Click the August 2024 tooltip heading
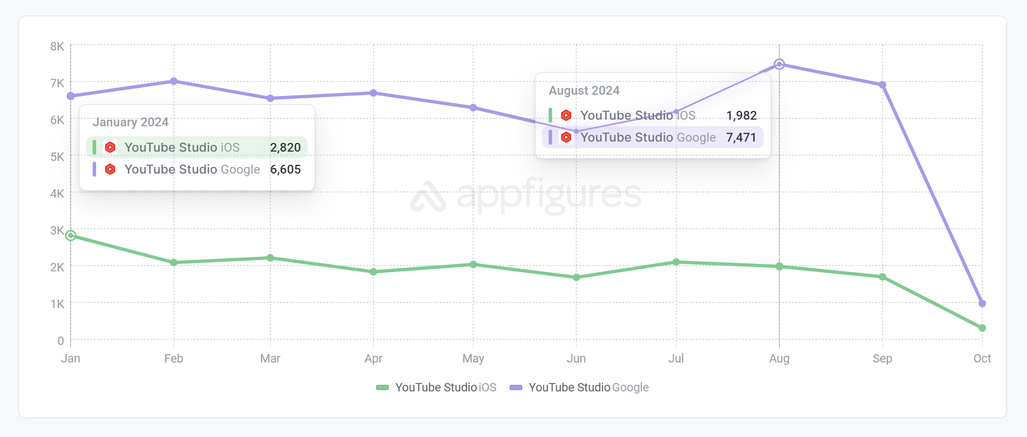1027x437 pixels. (x=584, y=90)
